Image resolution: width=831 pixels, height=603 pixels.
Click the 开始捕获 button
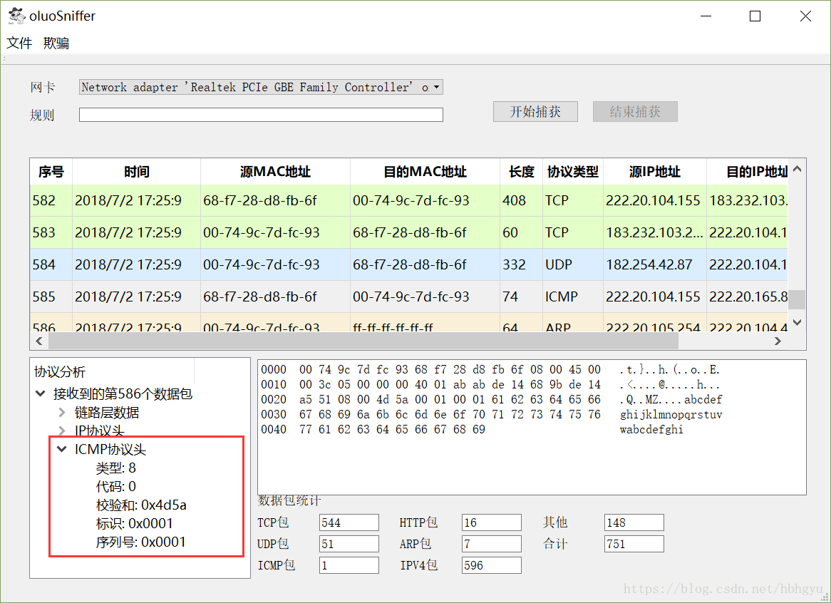pyautogui.click(x=535, y=111)
